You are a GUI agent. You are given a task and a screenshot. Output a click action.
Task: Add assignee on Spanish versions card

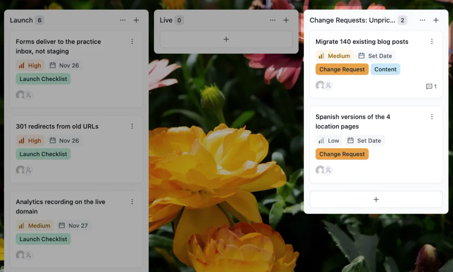[329, 170]
